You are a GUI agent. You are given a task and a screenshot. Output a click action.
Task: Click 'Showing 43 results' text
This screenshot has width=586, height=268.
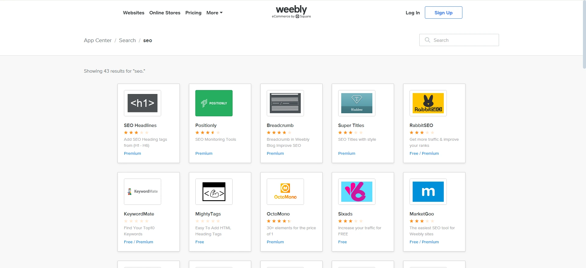pyautogui.click(x=114, y=71)
